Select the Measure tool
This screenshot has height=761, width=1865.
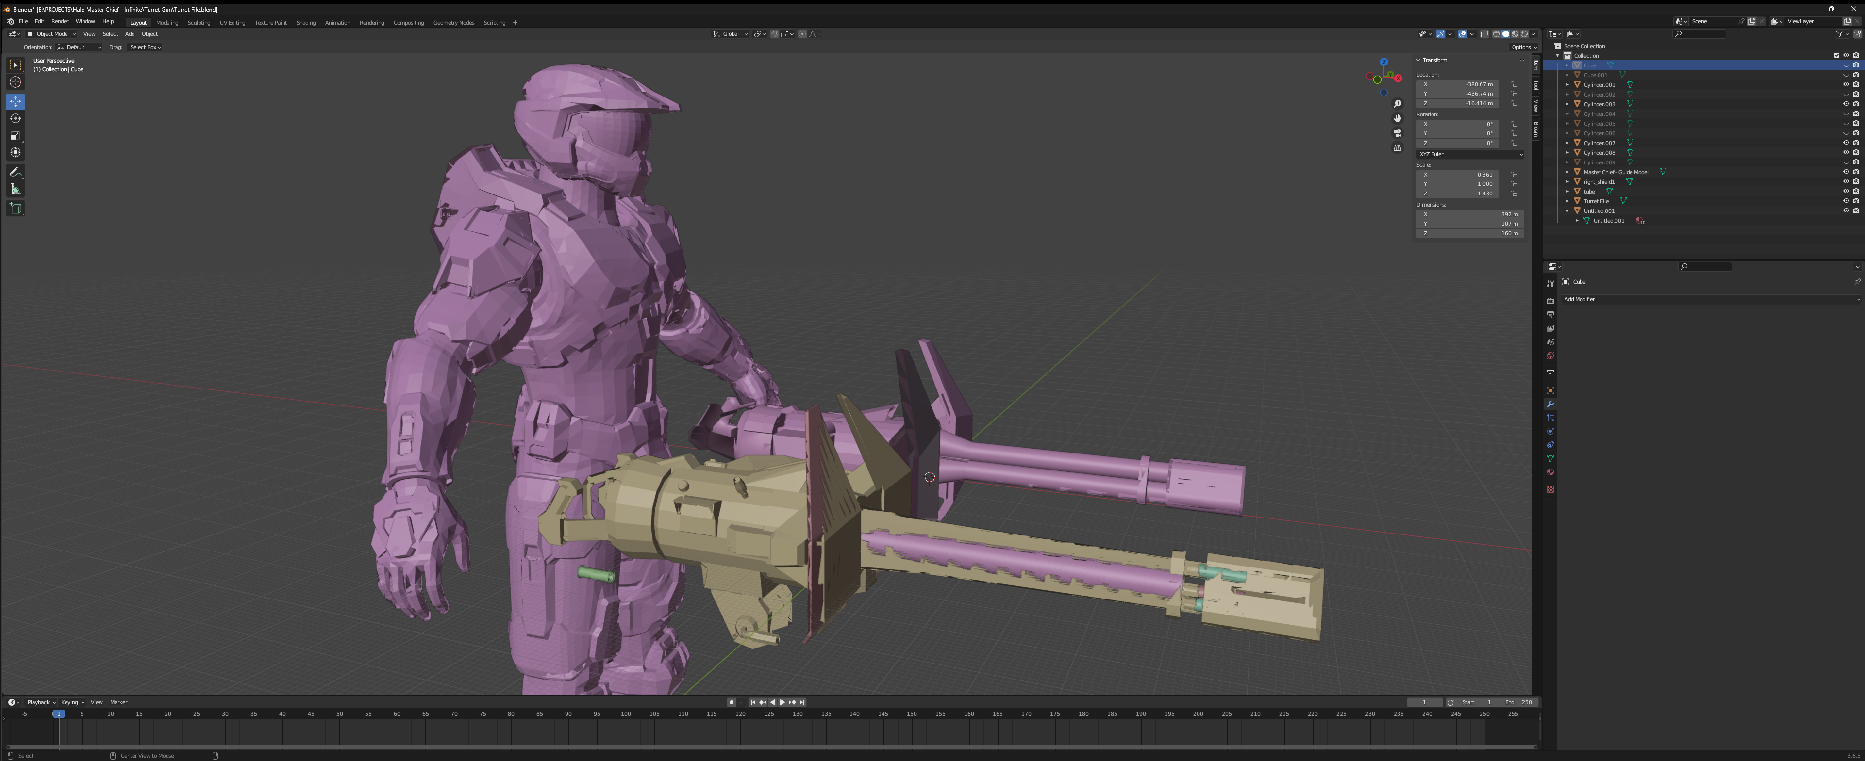15,190
